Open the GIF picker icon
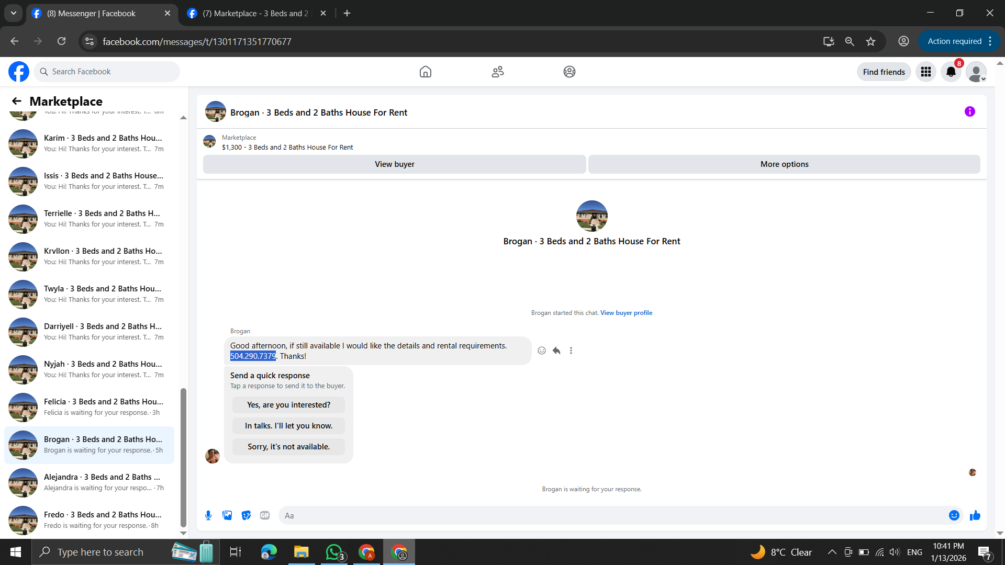 pos(265,515)
